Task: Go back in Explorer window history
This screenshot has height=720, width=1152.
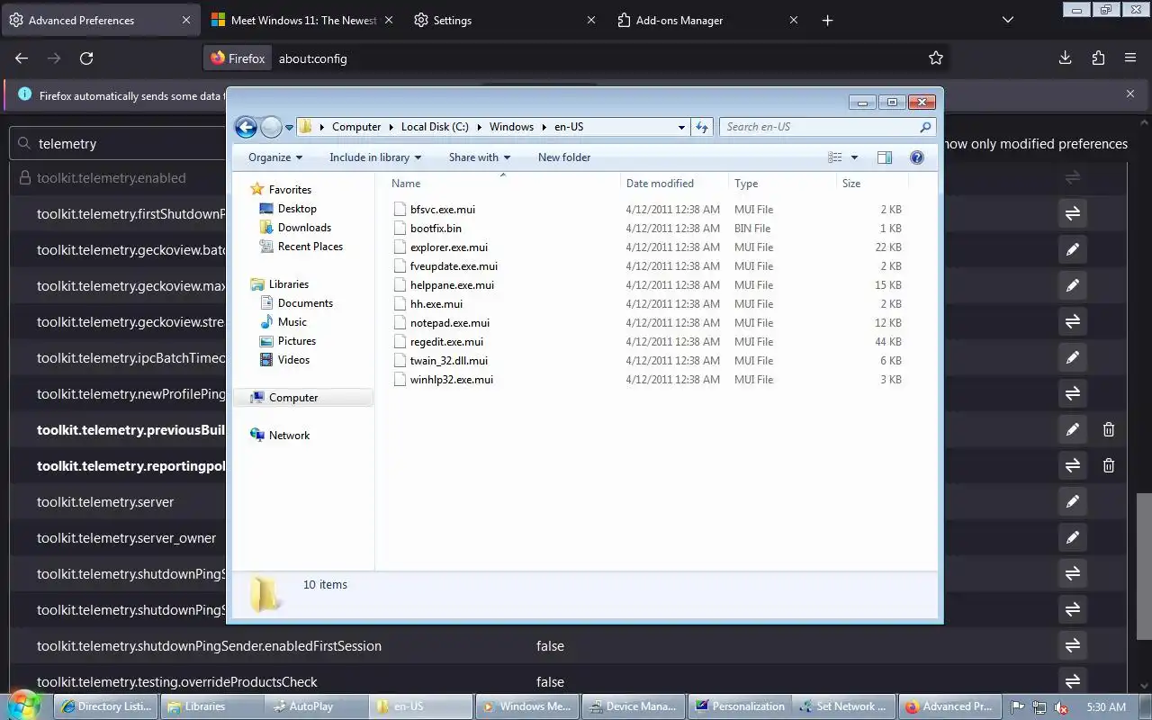Action: click(246, 127)
